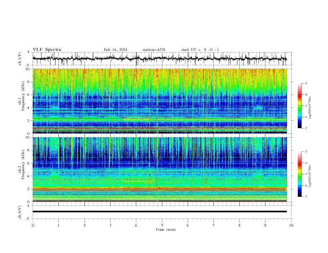The height and width of the screenshot is (253, 328).
Task: Click the ch.1 waveform trace plot
Action: click(x=160, y=59)
